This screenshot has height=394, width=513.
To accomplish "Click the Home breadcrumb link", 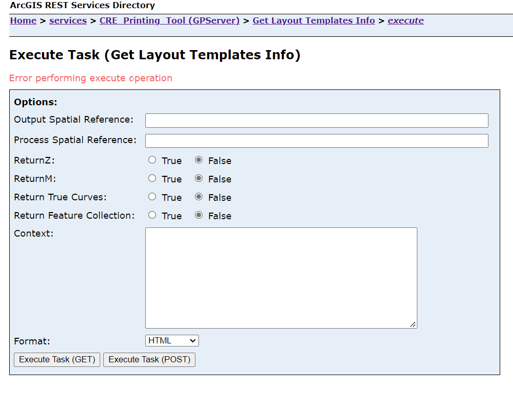I will pyautogui.click(x=23, y=21).
